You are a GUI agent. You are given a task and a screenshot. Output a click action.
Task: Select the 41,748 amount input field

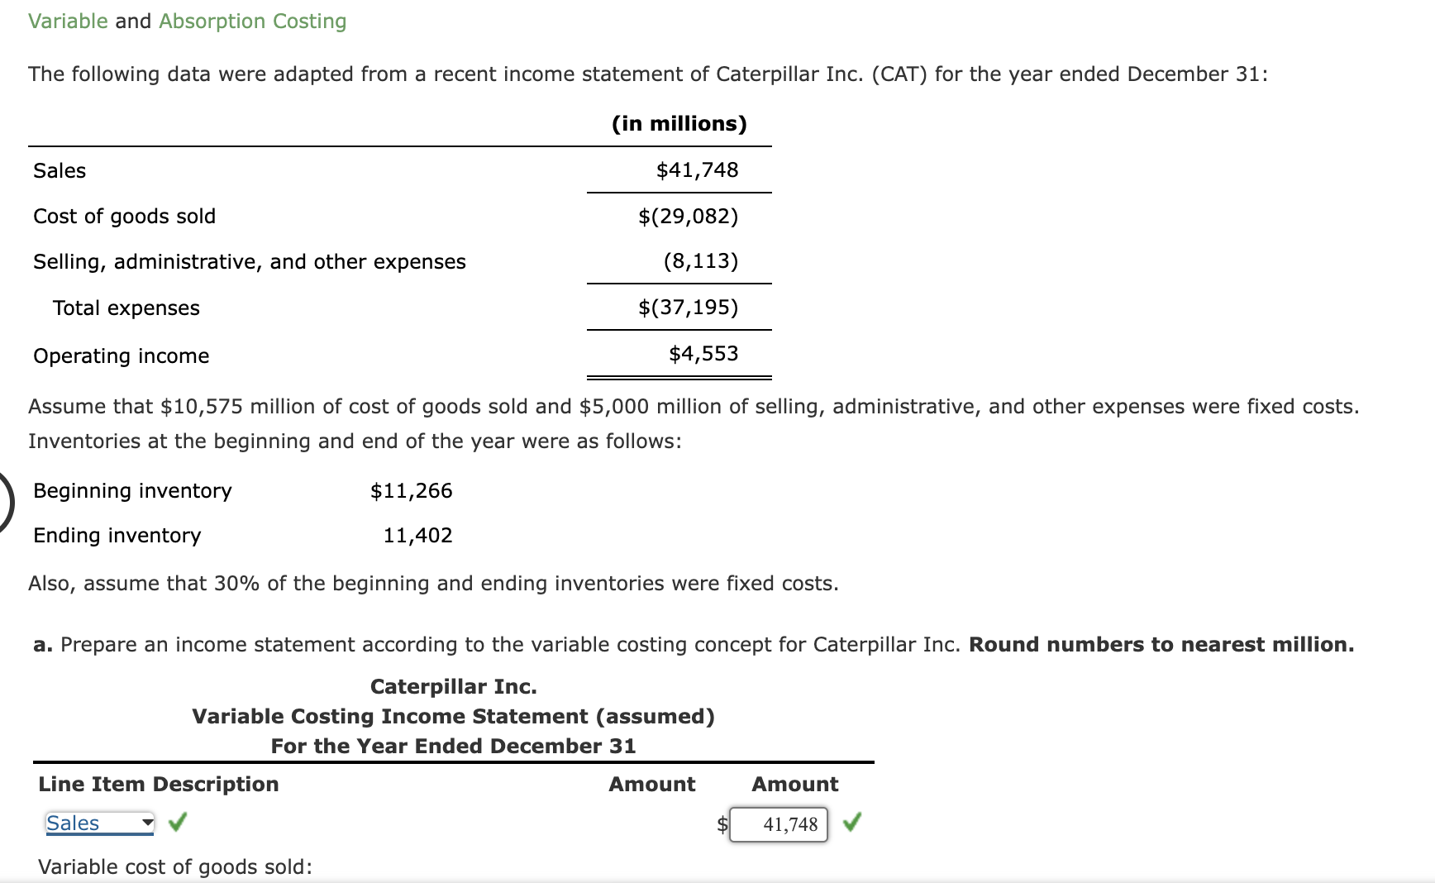click(778, 824)
